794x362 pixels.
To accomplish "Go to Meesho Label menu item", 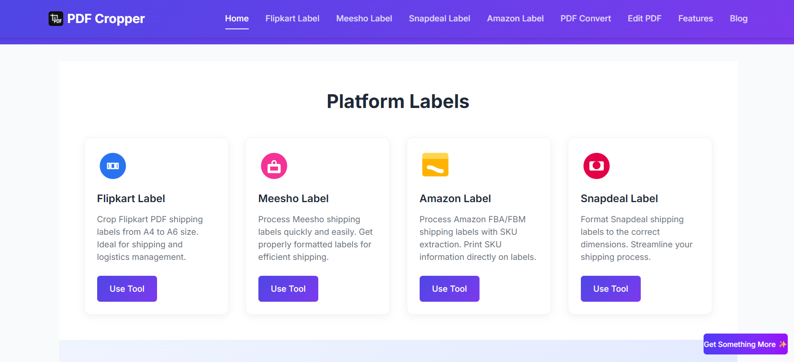I will click(364, 18).
